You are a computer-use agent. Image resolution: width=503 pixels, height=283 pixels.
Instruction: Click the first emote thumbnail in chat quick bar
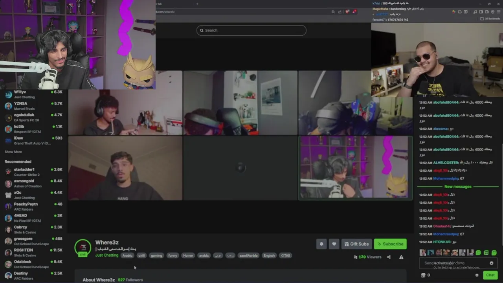point(422,253)
